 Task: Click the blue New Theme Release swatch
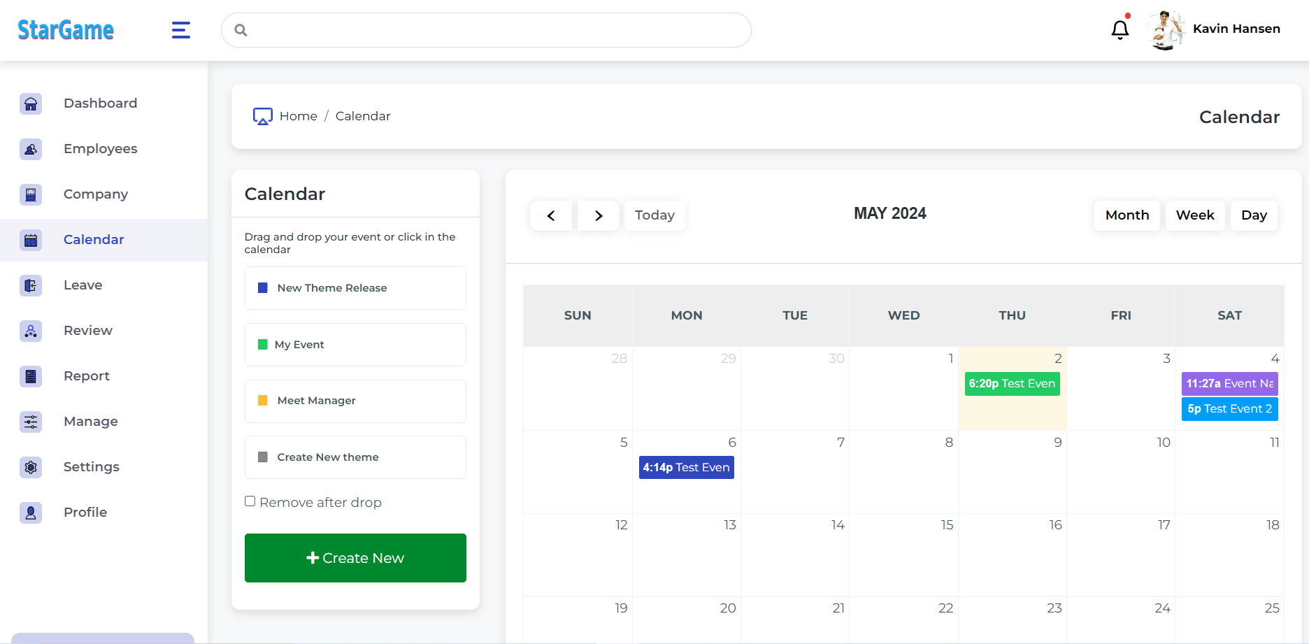click(263, 288)
